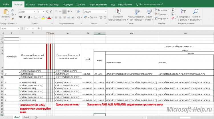
Task: Align text left
Action: point(56,17)
